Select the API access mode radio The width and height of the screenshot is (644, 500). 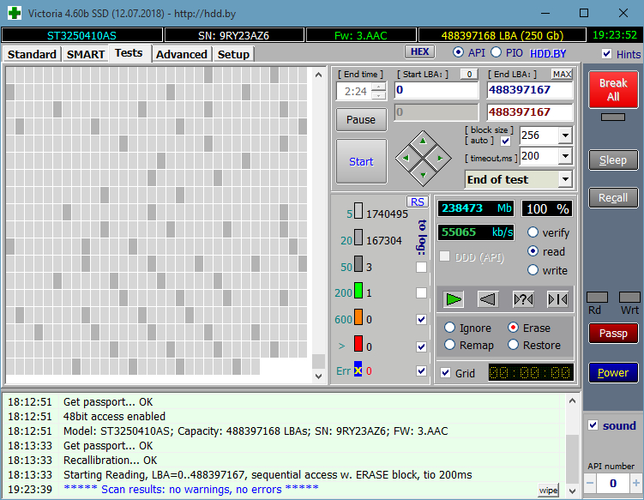tap(459, 52)
